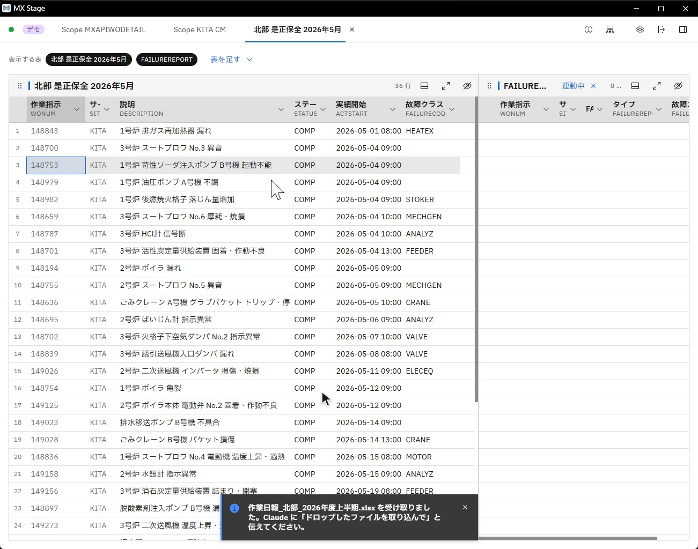Open the 表を足す dropdown
698x549 pixels.
click(x=231, y=60)
